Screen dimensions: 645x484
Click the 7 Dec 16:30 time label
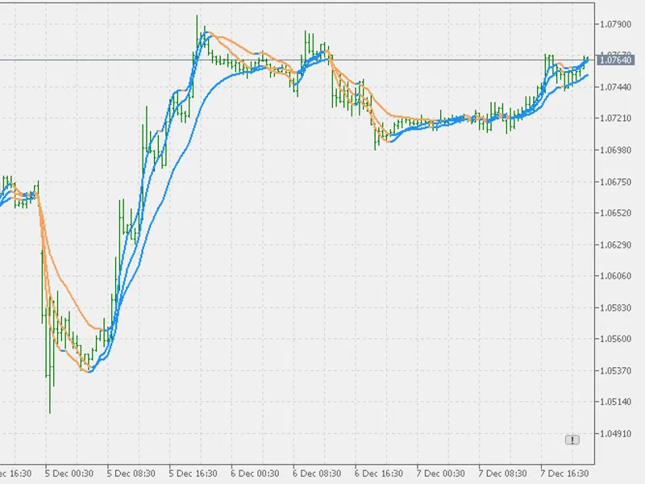coord(564,474)
